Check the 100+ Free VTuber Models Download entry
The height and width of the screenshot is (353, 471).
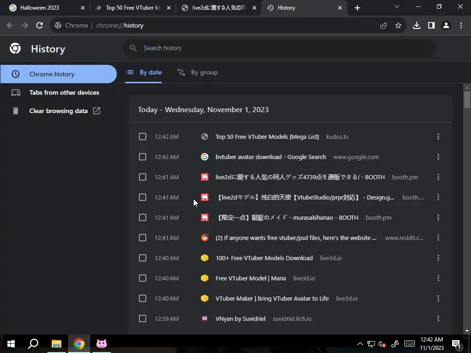[x=143, y=258]
